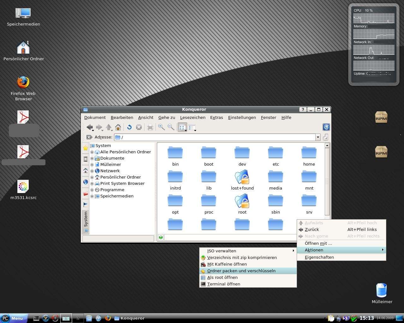Launch Firefox from the taskbar
Screen dimensions: 404x323
(x=108, y=318)
